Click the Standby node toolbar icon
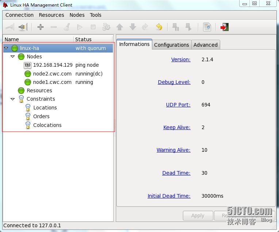This screenshot has height=232, width=279. pos(176,27)
